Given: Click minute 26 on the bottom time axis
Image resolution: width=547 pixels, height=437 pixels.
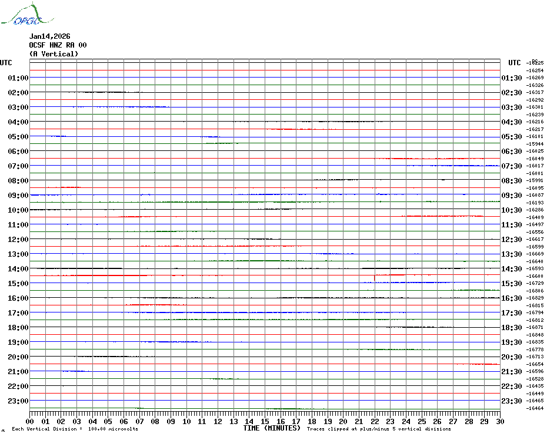Looking at the screenshot, I should pos(438,422).
